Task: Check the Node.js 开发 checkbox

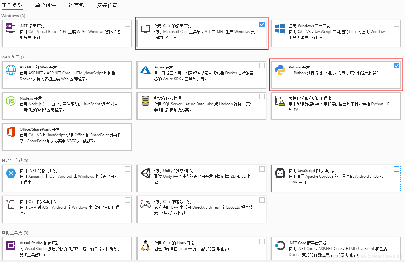Action: click(127, 97)
